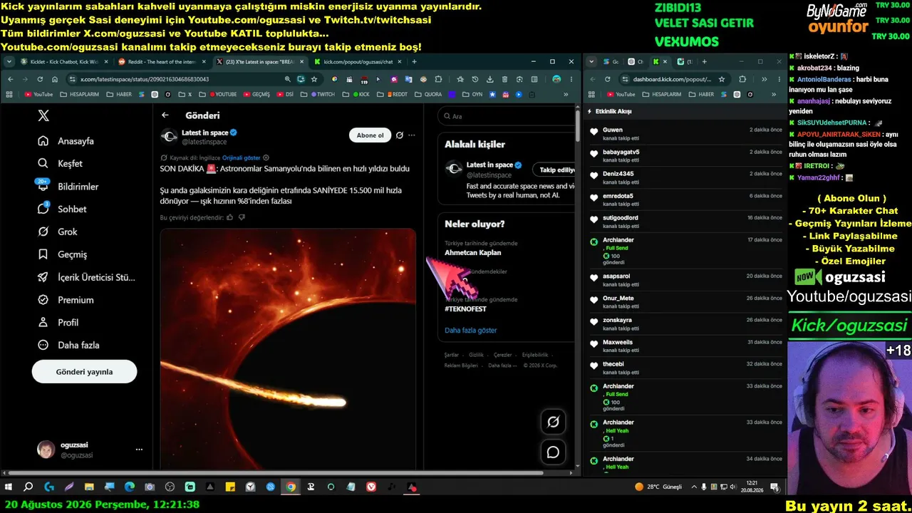Open Sohbet in the X sidebar
Viewport: 912px width, 513px height.
click(x=62, y=209)
